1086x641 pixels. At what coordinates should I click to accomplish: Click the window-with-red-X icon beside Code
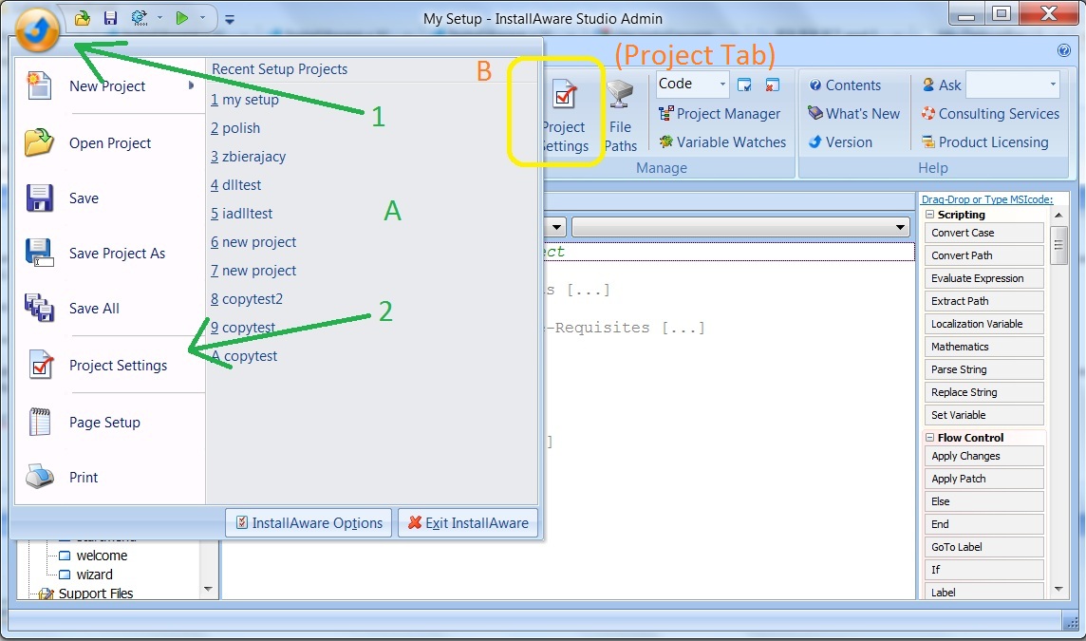772,85
